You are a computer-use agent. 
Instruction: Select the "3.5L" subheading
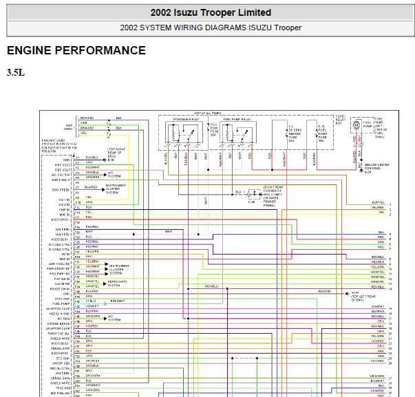click(16, 72)
